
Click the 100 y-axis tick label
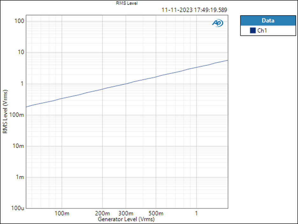(x=19, y=21)
